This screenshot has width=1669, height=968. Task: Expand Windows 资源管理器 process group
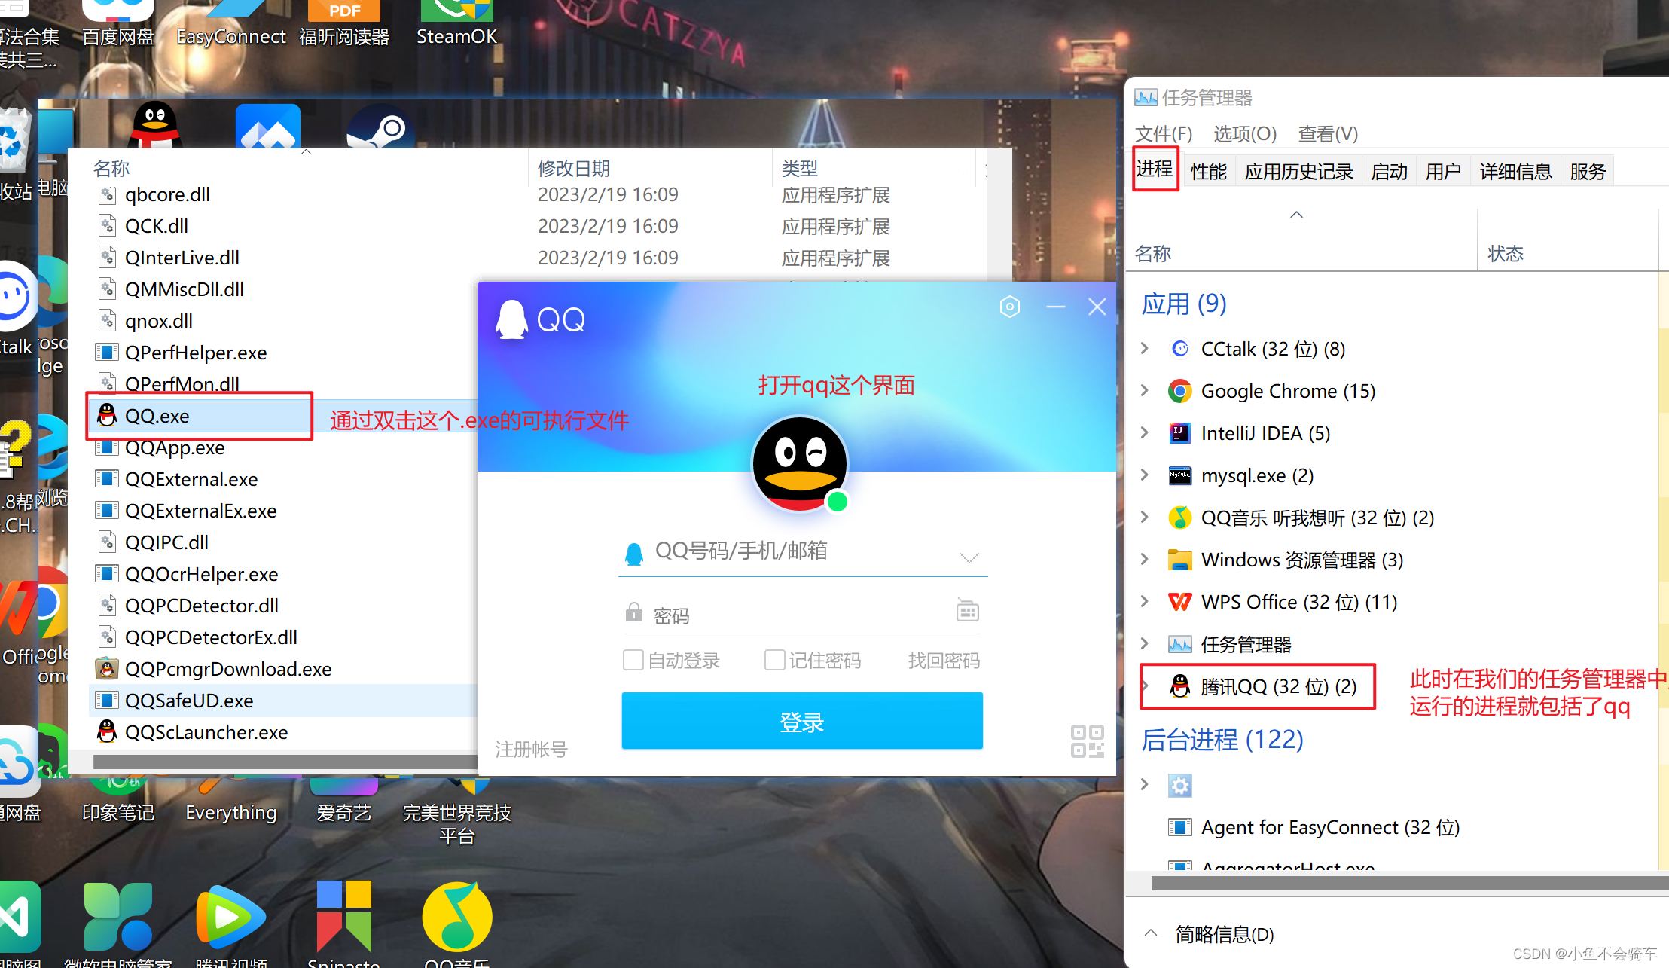(x=1145, y=559)
